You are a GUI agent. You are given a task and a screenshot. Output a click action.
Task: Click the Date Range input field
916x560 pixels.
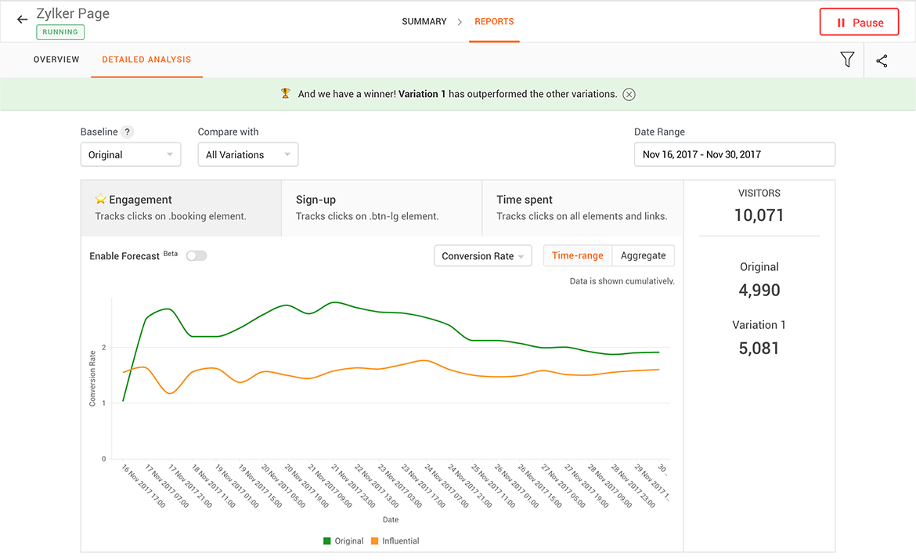point(734,154)
